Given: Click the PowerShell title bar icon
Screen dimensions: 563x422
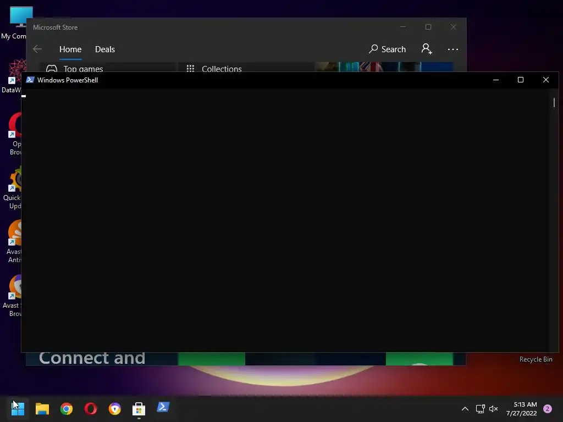Looking at the screenshot, I should [30, 80].
